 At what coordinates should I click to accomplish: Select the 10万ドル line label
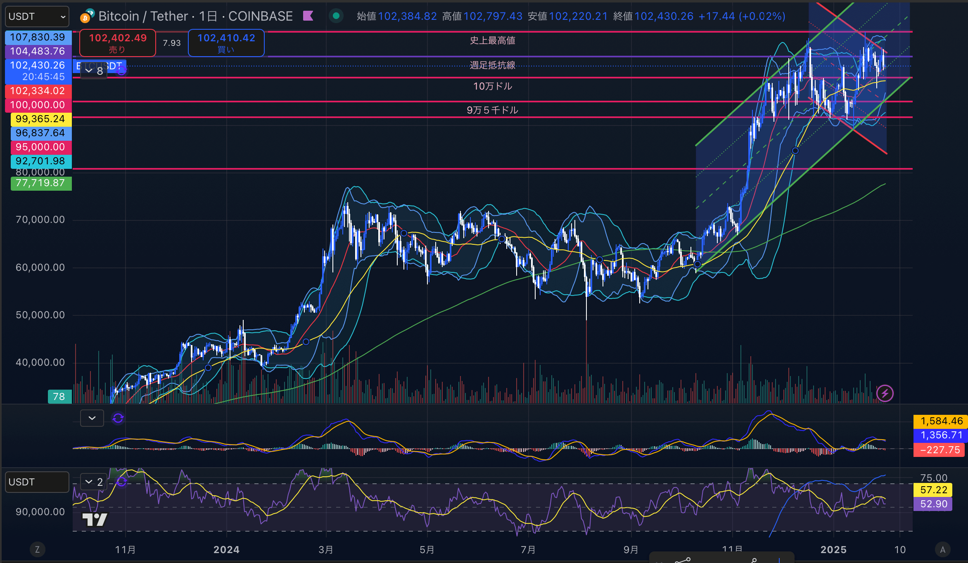click(493, 86)
